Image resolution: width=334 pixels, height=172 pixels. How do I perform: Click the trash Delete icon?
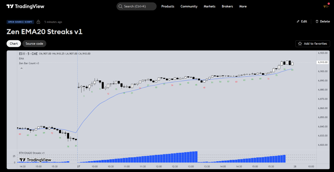[317, 21]
